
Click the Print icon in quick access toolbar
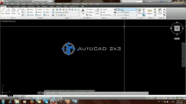click(x=22, y=1)
